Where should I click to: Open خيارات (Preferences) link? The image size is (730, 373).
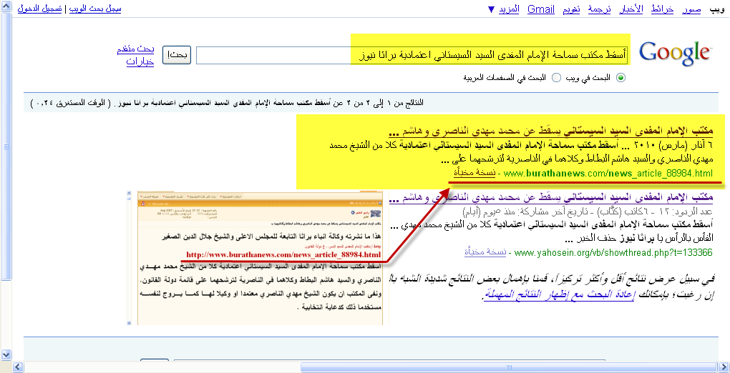pos(140,62)
